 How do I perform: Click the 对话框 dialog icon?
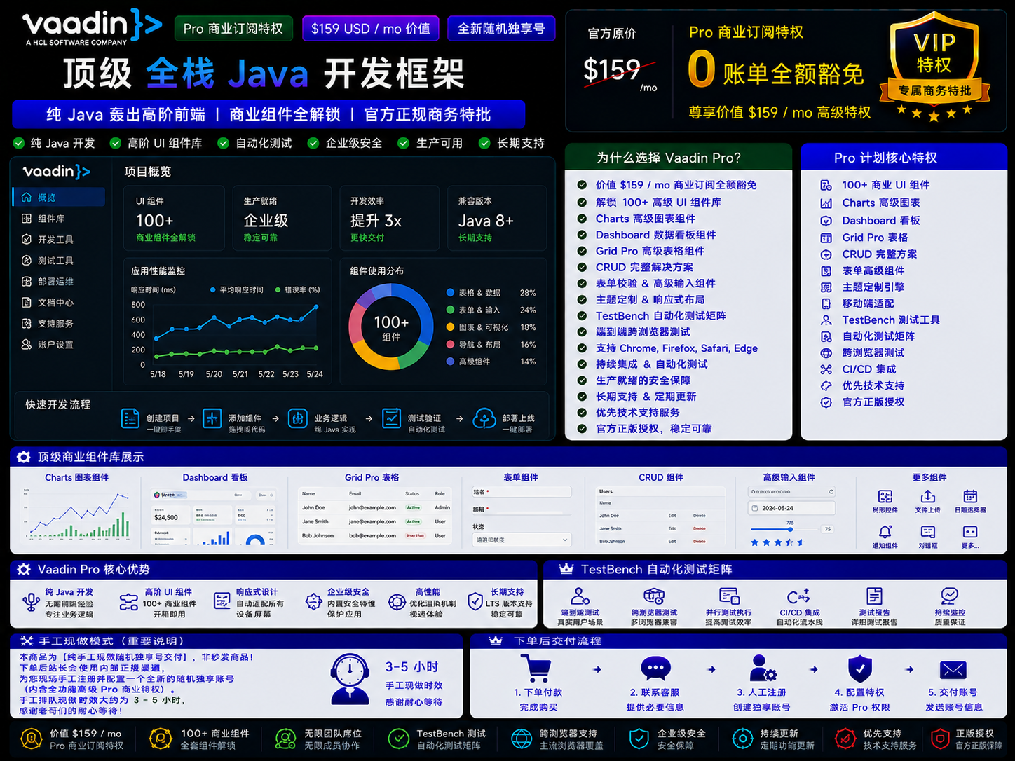pyautogui.click(x=928, y=532)
